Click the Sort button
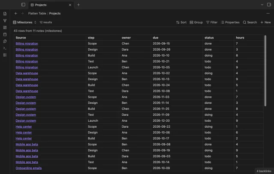The height and width of the screenshot is (174, 274). (181, 22)
